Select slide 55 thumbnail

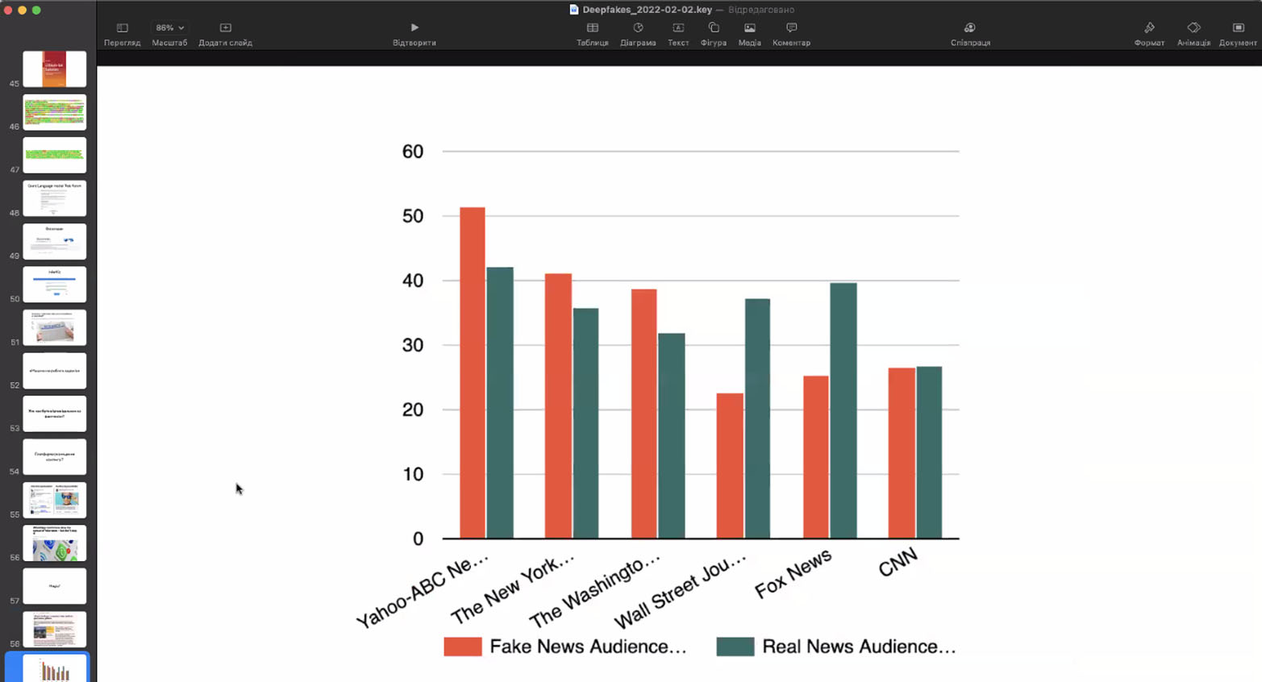55,500
